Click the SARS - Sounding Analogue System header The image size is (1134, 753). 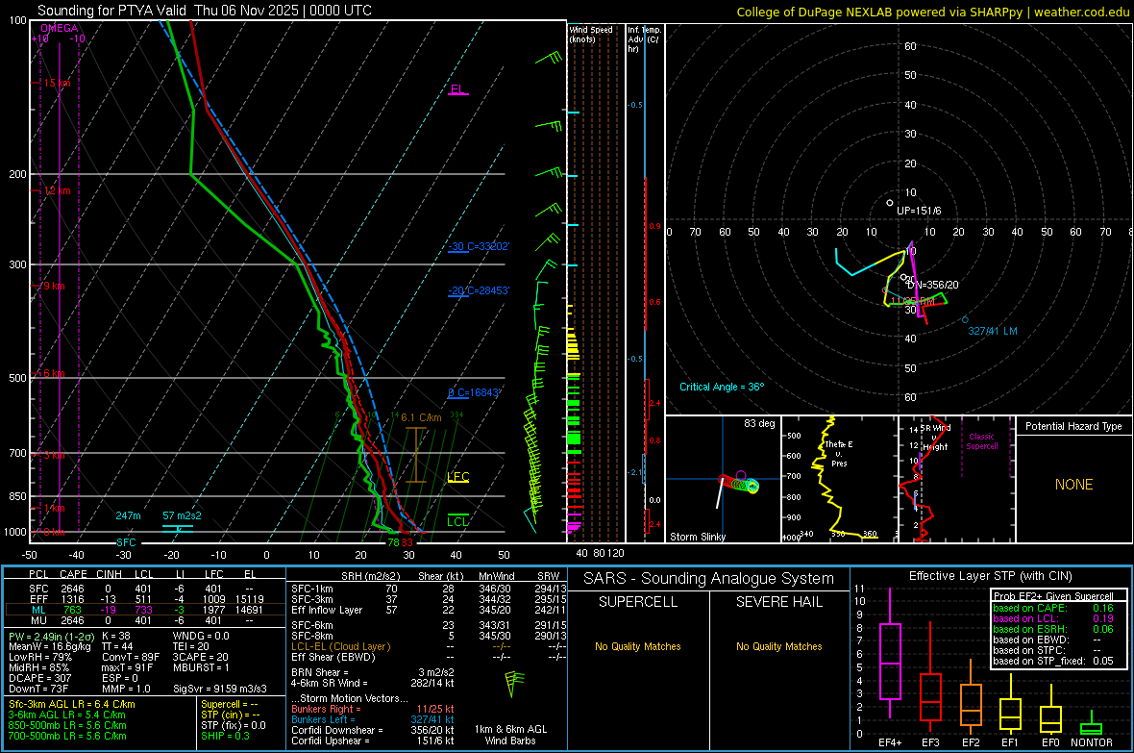(709, 579)
